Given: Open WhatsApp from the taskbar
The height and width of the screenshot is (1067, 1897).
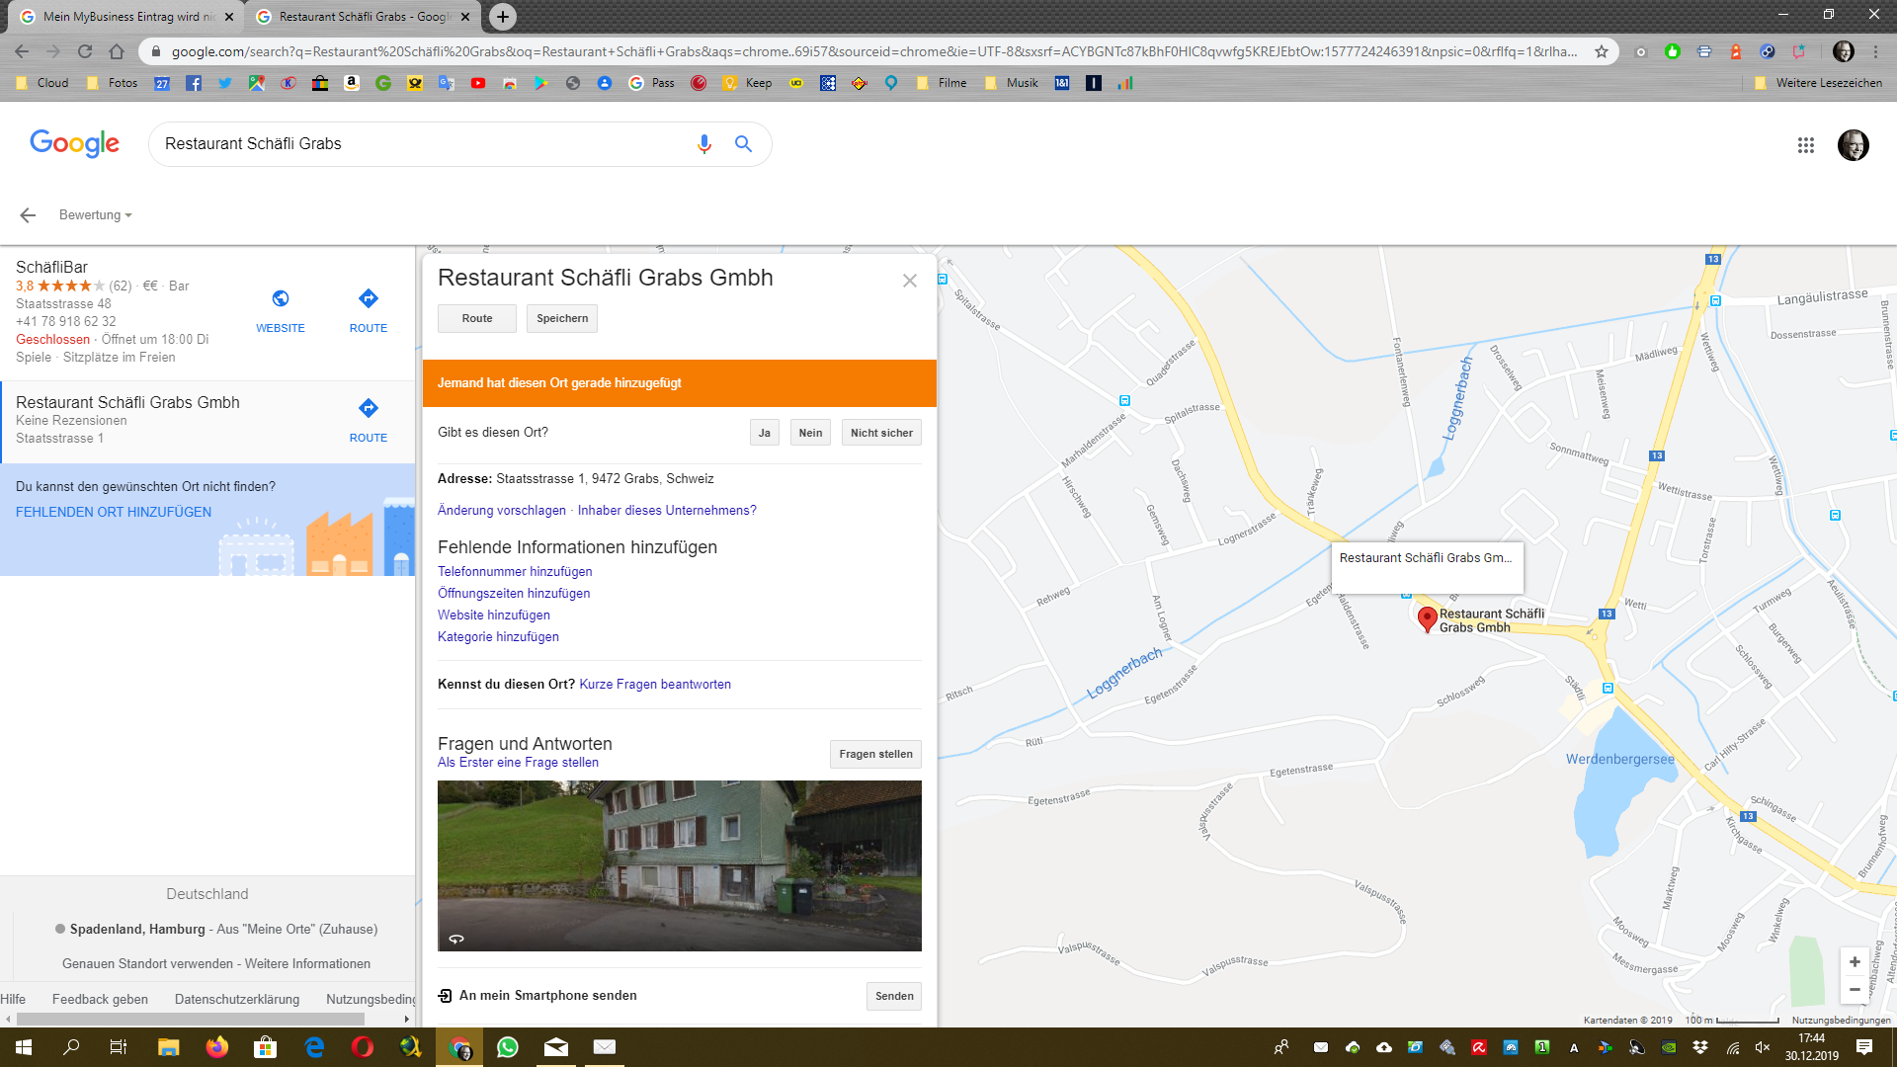Looking at the screenshot, I should [x=508, y=1047].
